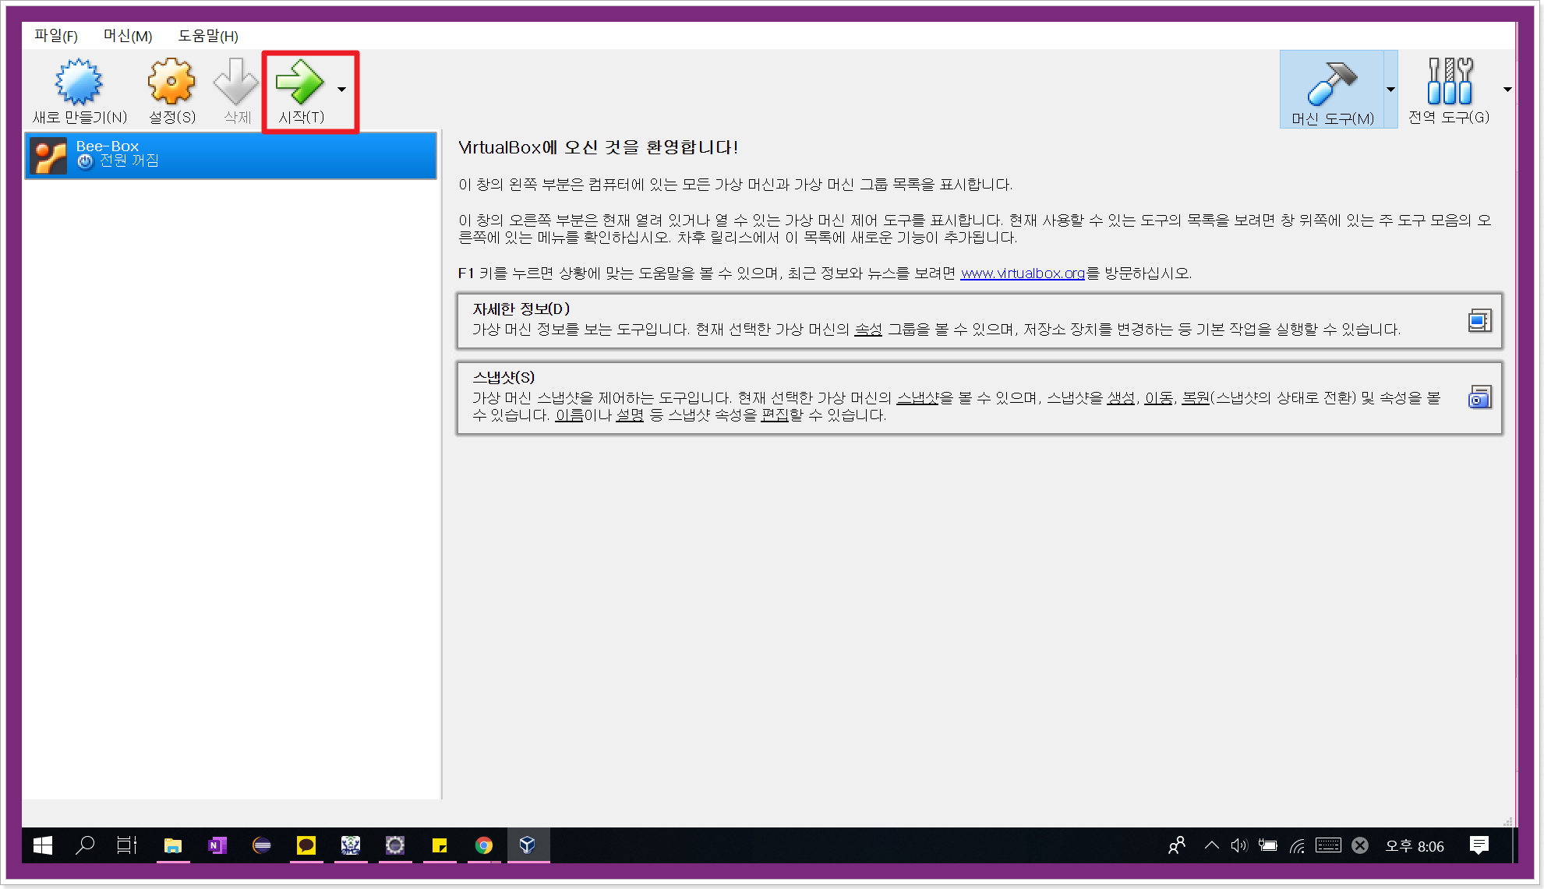Open the touch keyboard tray icon

[x=1328, y=845]
